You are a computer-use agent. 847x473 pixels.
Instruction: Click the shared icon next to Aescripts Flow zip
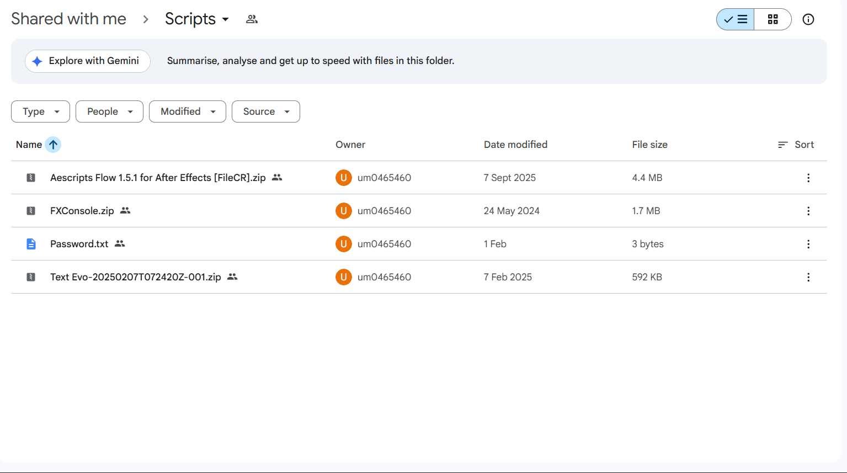[x=276, y=177]
